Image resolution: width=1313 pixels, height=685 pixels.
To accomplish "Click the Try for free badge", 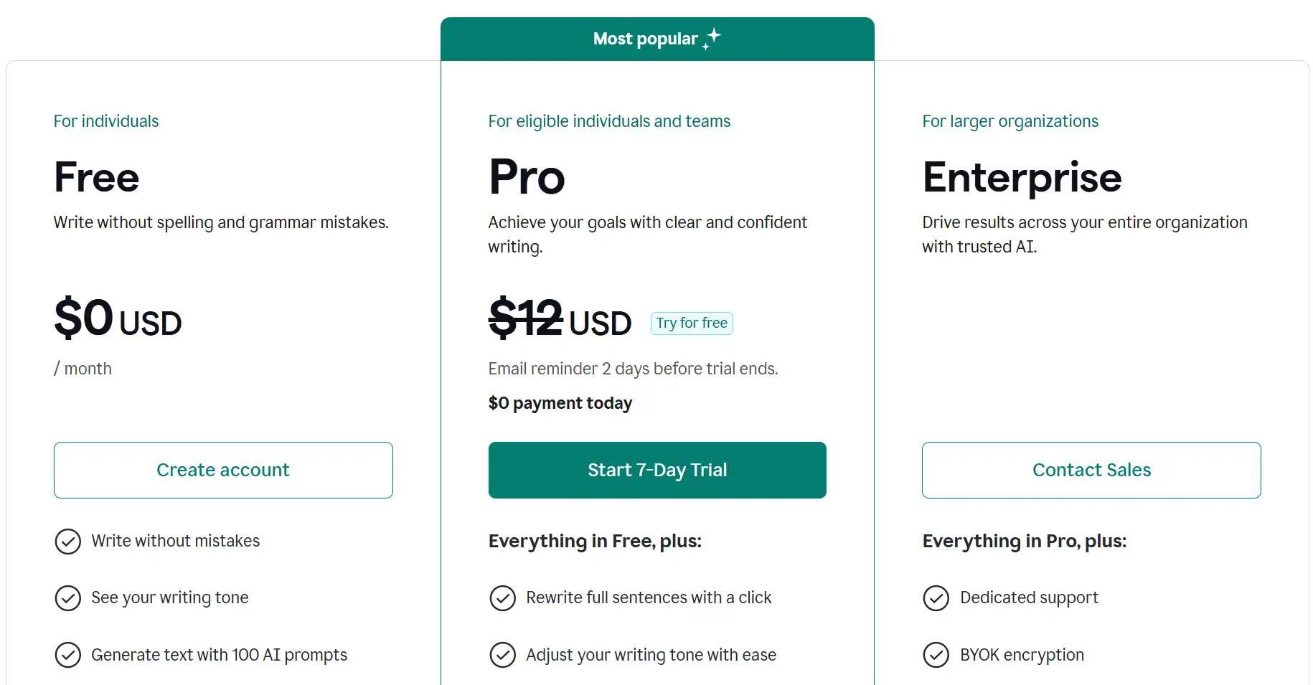I will click(692, 323).
